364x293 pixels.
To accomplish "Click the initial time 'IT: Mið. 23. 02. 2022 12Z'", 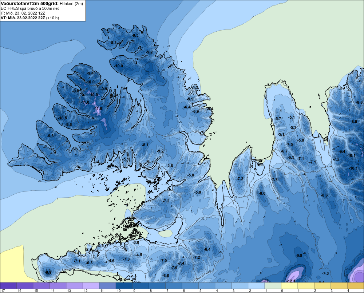I will pyautogui.click(x=23, y=13).
